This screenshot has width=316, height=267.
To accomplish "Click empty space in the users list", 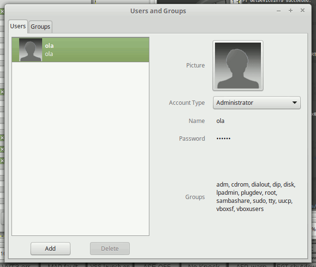I will [80, 148].
